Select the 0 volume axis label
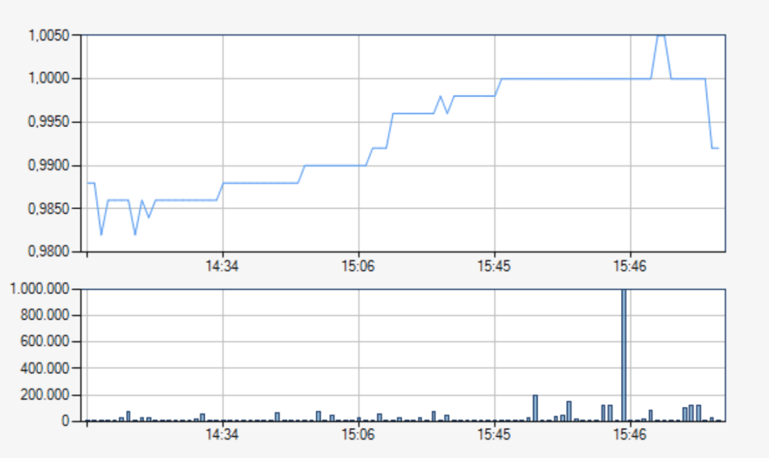 (x=65, y=421)
